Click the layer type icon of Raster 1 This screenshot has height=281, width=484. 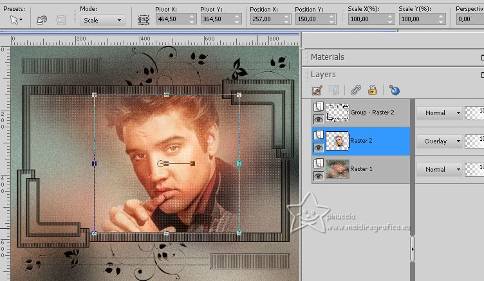[x=318, y=163]
